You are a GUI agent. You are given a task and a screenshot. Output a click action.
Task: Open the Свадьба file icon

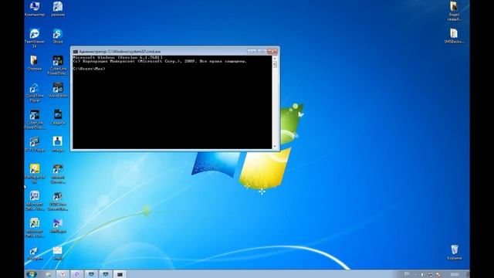(58, 117)
